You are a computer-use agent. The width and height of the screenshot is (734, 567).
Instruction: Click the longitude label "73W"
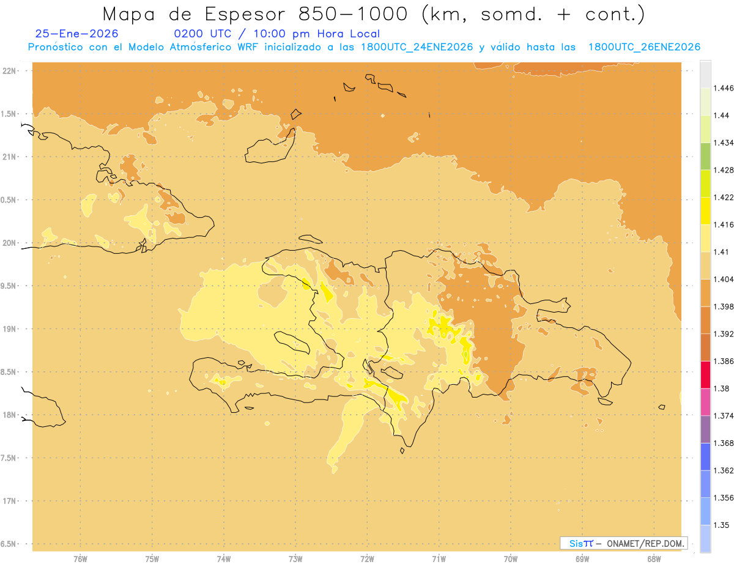(295, 559)
